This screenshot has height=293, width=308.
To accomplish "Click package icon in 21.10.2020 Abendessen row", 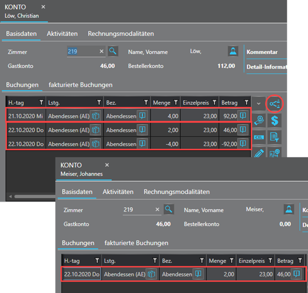I will coord(95,116).
